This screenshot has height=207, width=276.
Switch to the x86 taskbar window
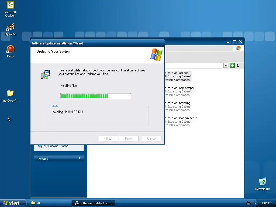click(x=50, y=203)
